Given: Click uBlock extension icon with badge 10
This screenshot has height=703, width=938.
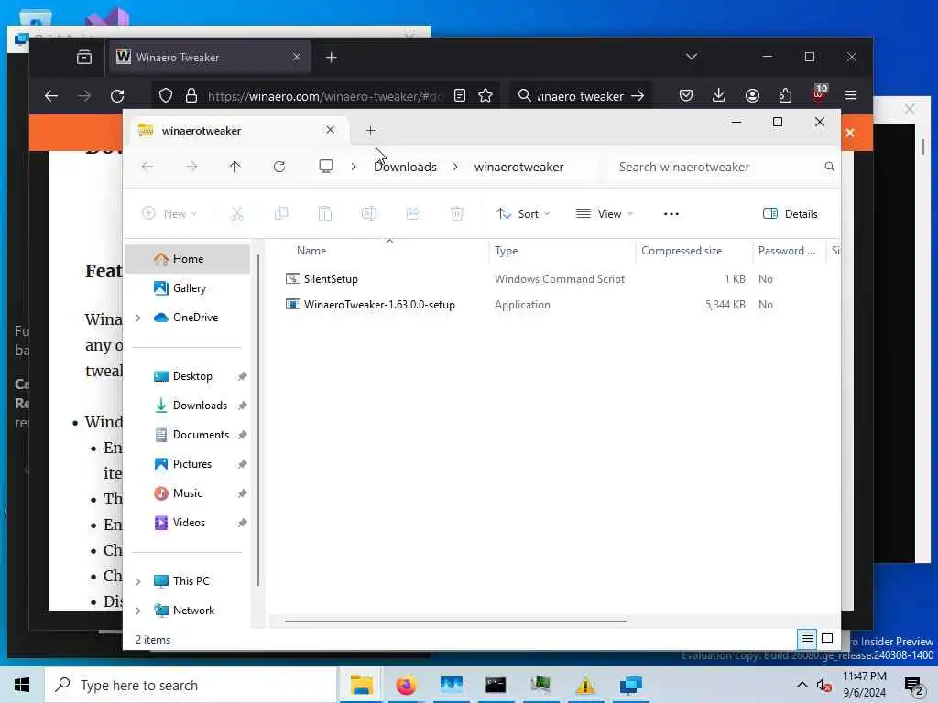Looking at the screenshot, I should [x=819, y=94].
